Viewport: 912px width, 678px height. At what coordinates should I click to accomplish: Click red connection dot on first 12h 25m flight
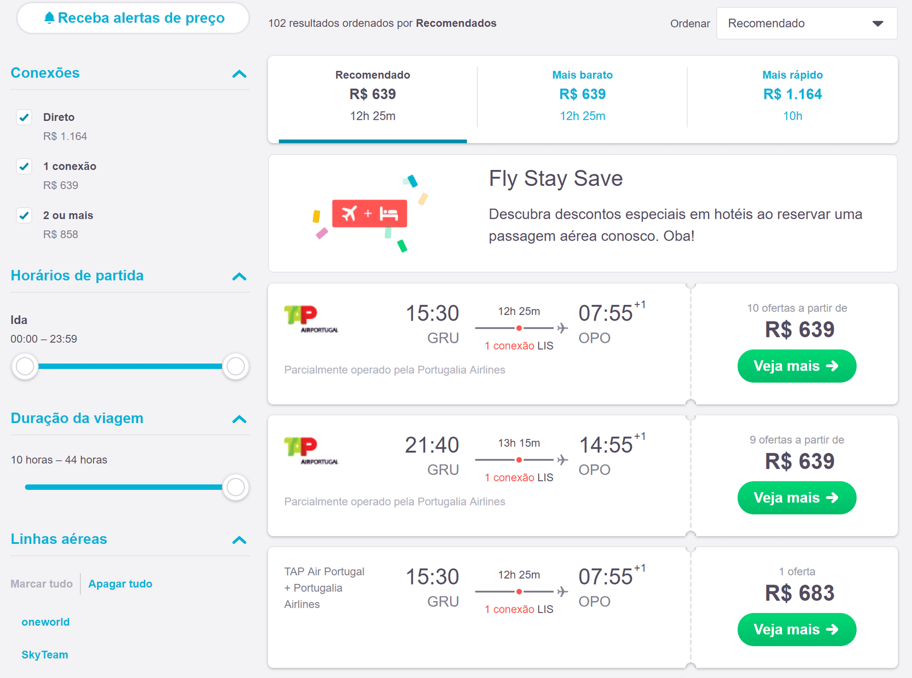point(519,328)
